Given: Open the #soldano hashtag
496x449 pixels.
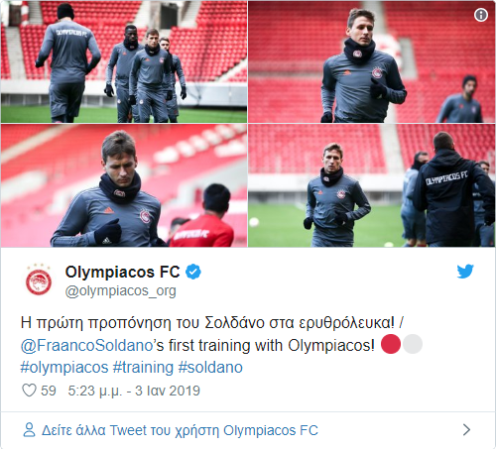Looking at the screenshot, I should coord(210,368).
